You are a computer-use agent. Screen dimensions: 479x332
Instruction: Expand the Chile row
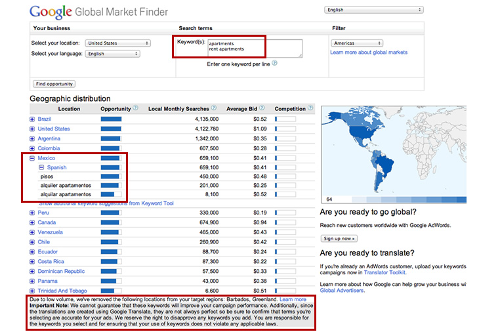(32, 242)
